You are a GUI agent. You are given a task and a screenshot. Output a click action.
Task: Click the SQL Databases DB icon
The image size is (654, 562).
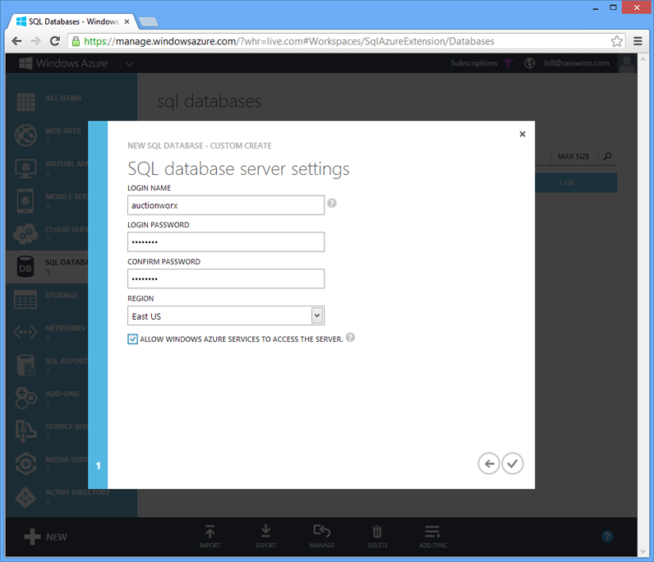pyautogui.click(x=25, y=267)
